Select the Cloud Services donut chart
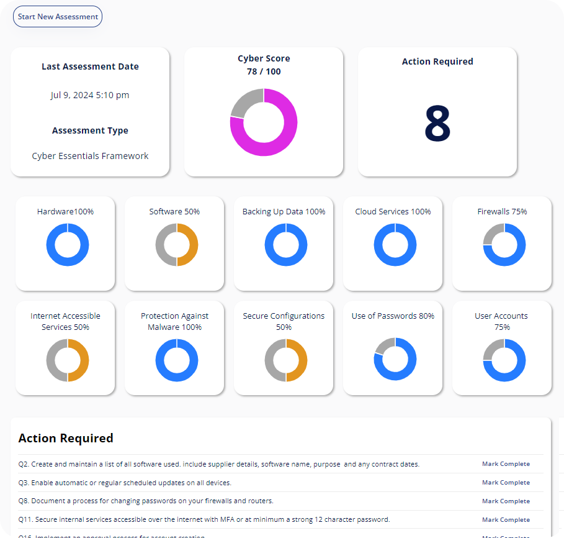 [x=393, y=244]
